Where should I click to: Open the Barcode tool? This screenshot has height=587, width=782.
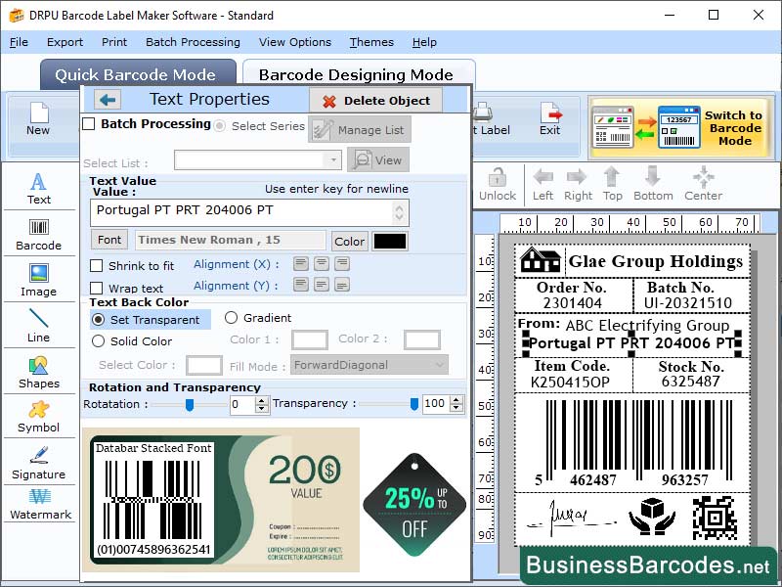coord(38,233)
